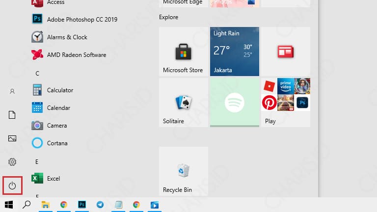Click the letter C group header
Viewport: 377px width, 212px height.
coord(37,74)
